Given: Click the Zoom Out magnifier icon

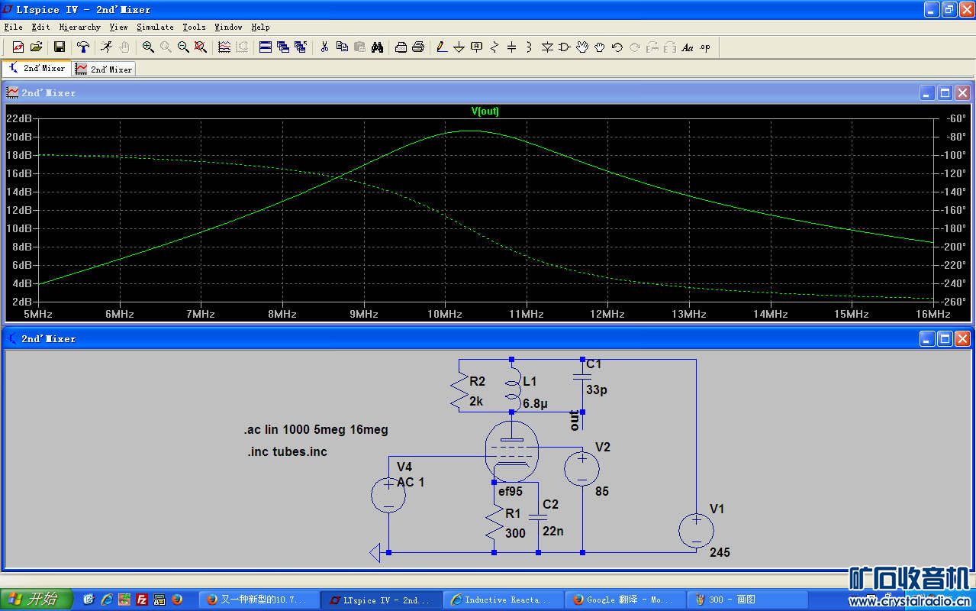Looking at the screenshot, I should pyautogui.click(x=183, y=47).
